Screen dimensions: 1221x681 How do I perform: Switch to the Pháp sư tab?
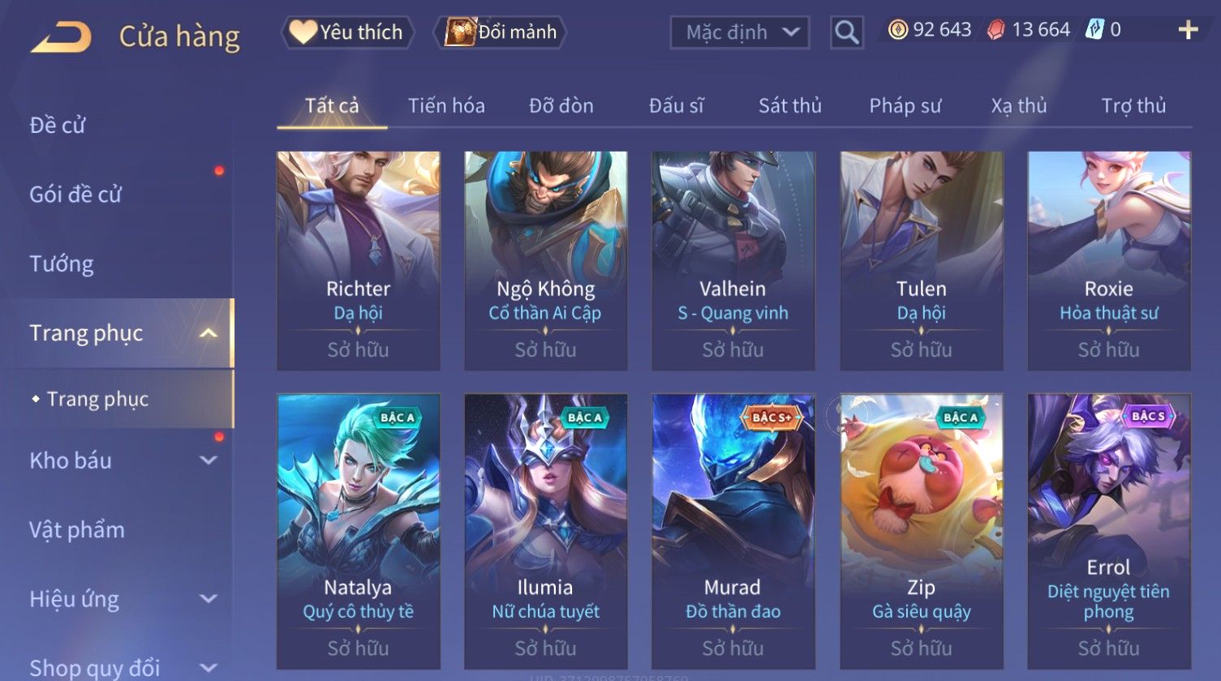point(905,105)
